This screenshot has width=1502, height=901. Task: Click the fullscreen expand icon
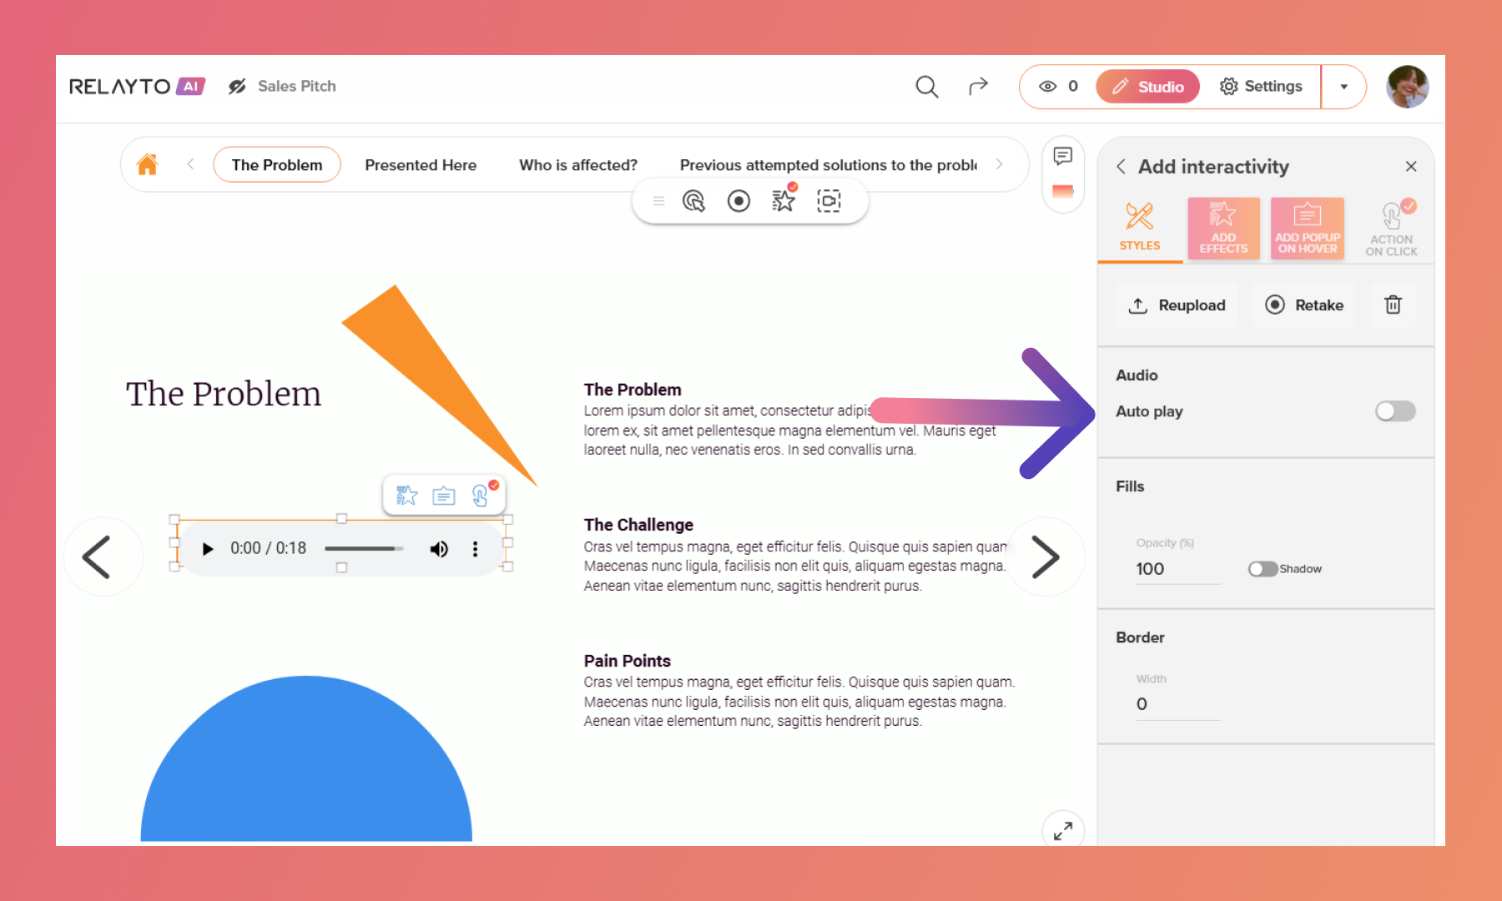click(x=1062, y=831)
